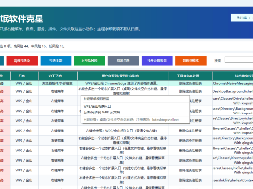Enable the orange 管理员模式 button
Screen dimensions: 253x189
(191, 61)
